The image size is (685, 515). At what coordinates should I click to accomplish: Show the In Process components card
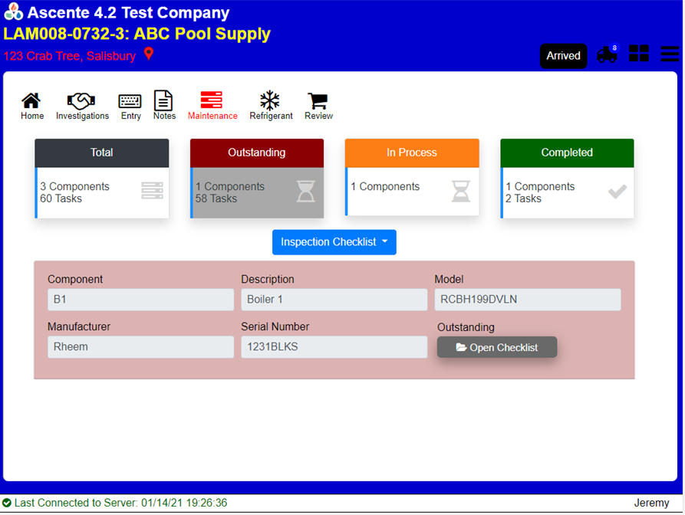[x=412, y=179]
